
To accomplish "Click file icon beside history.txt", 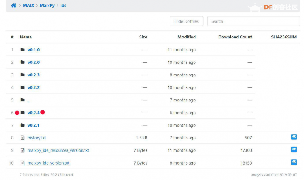I will pyautogui.click(x=23, y=138).
